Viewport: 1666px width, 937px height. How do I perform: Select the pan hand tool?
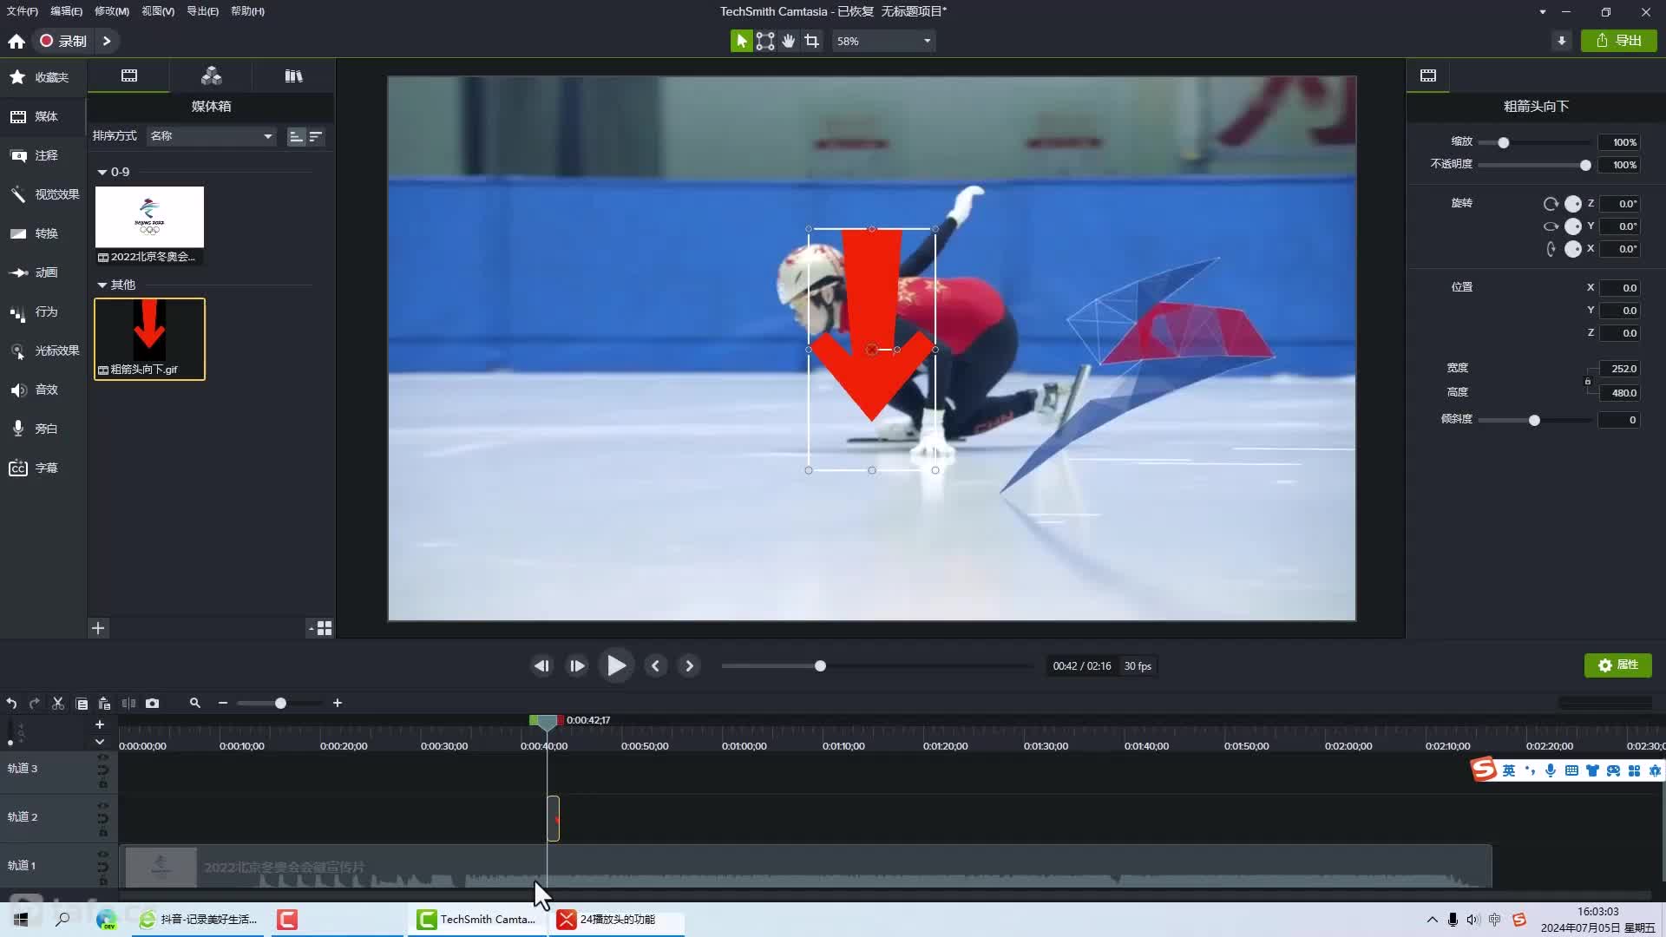pyautogui.click(x=788, y=41)
